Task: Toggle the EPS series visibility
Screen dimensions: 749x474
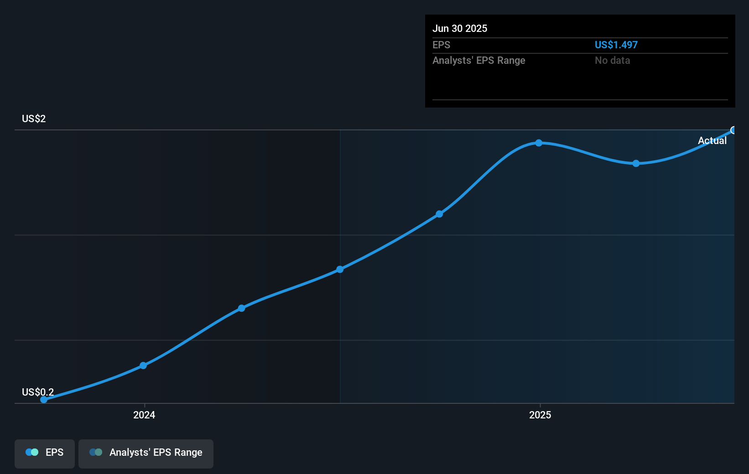Action: pyautogui.click(x=44, y=453)
